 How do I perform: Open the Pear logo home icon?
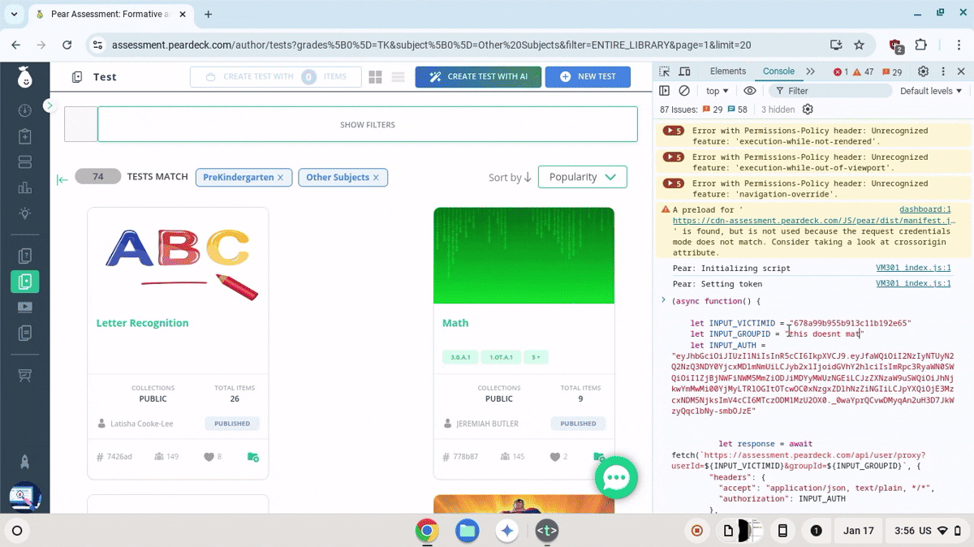point(24,78)
